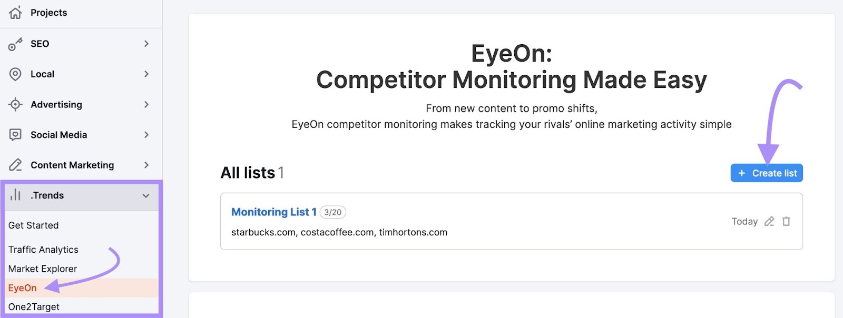
Task: Select EyeOn in the Trends menu
Action: [x=22, y=287]
